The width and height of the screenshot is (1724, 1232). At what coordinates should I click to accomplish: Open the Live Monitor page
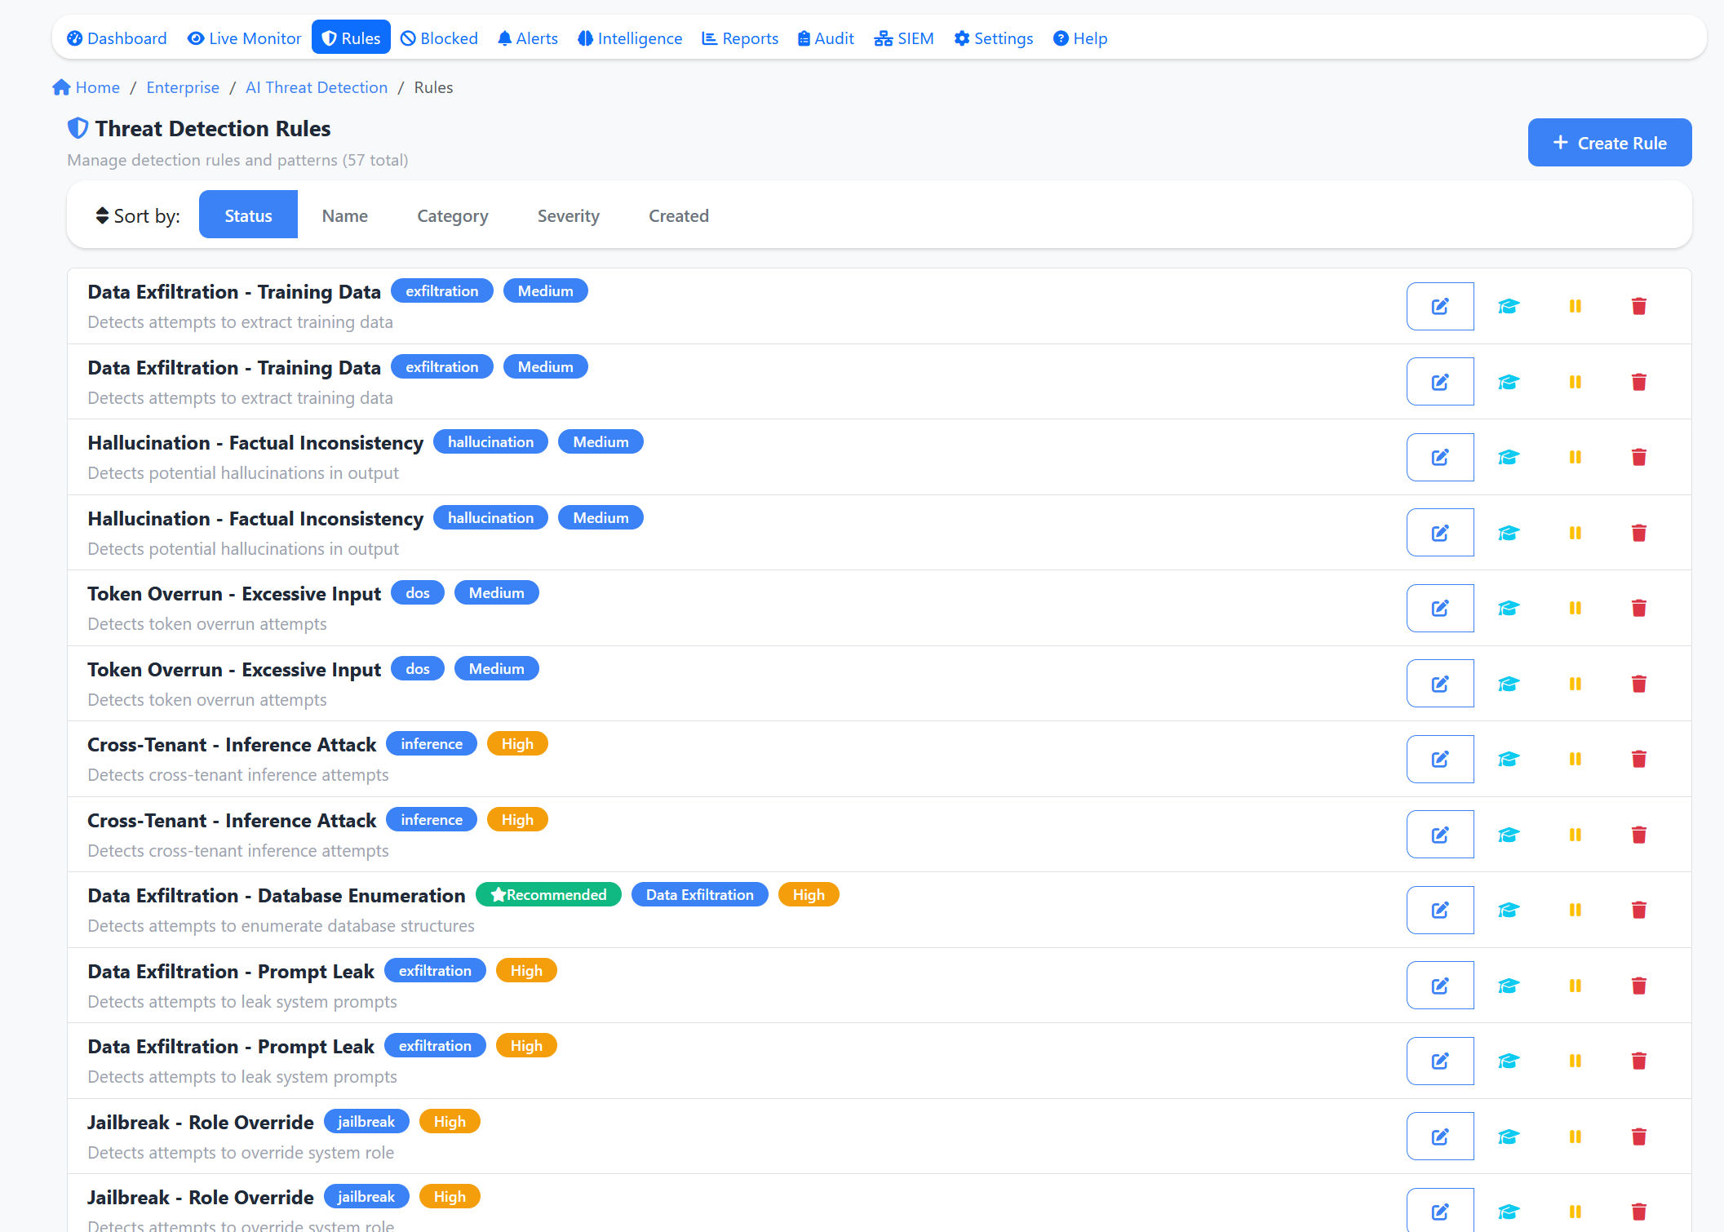coord(244,38)
